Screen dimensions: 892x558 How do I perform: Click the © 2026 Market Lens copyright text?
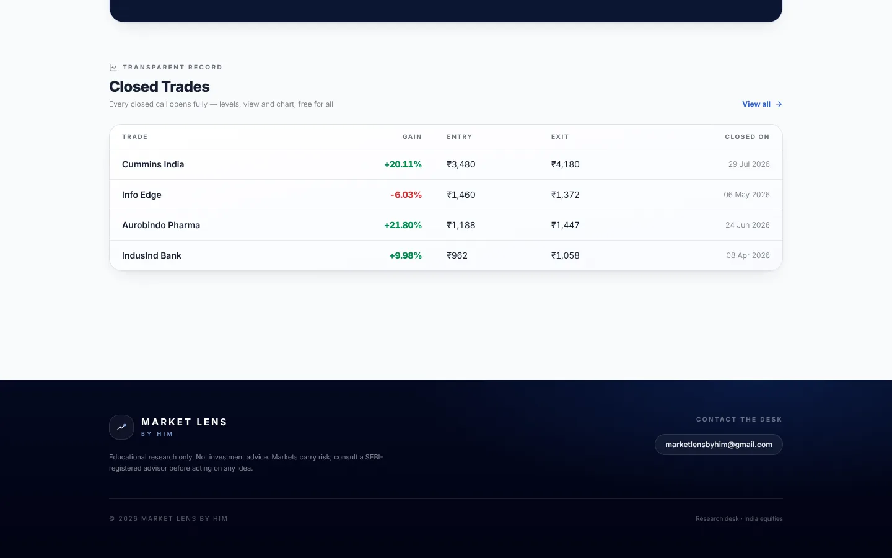(168, 519)
